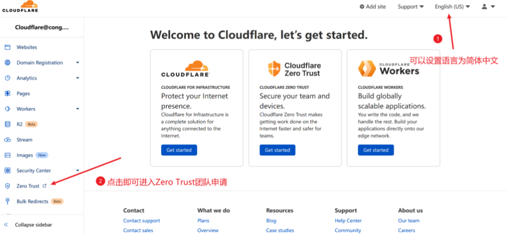Image resolution: width=511 pixels, height=244 pixels.
Task: Open Analytics in the sidebar
Action: point(27,78)
